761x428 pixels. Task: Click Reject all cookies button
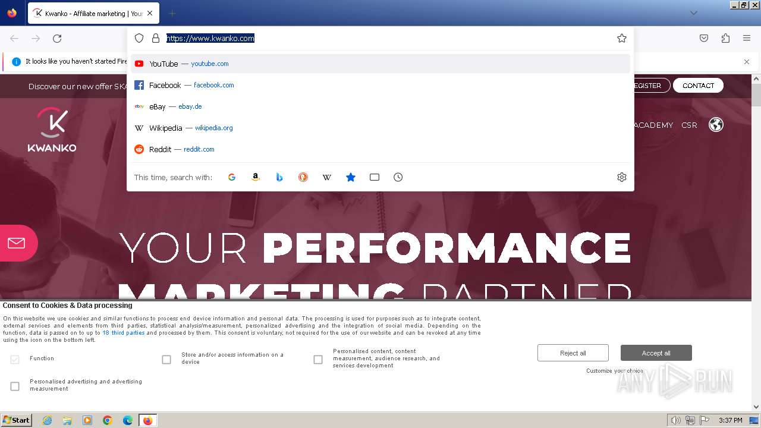[x=573, y=353]
